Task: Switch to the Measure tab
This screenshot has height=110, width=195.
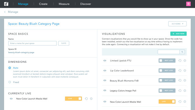Action: point(64,4)
